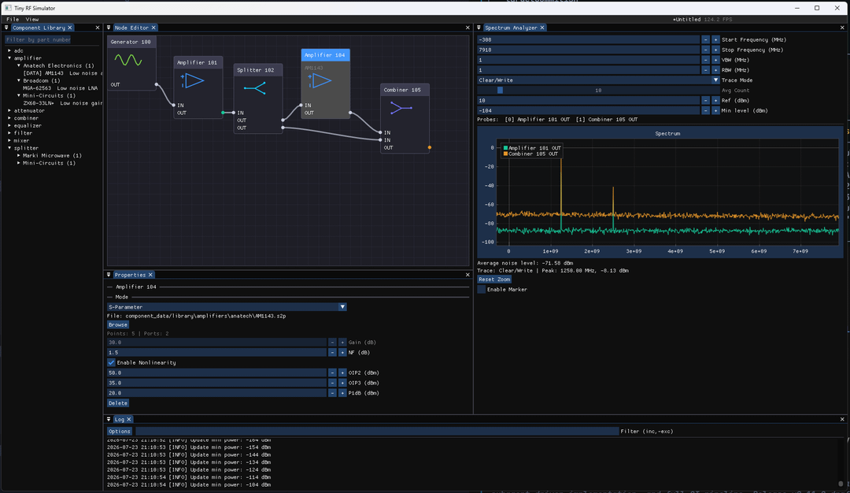The image size is (850, 493).
Task: Open the Node Editor panel menu triangle
Action: pyautogui.click(x=109, y=28)
